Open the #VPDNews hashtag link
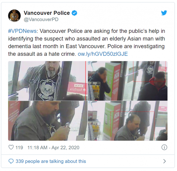 tap(22, 31)
